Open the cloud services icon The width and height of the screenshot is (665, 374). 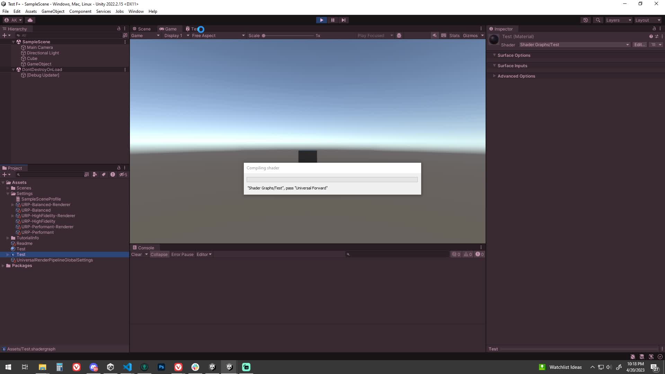pyautogui.click(x=30, y=20)
